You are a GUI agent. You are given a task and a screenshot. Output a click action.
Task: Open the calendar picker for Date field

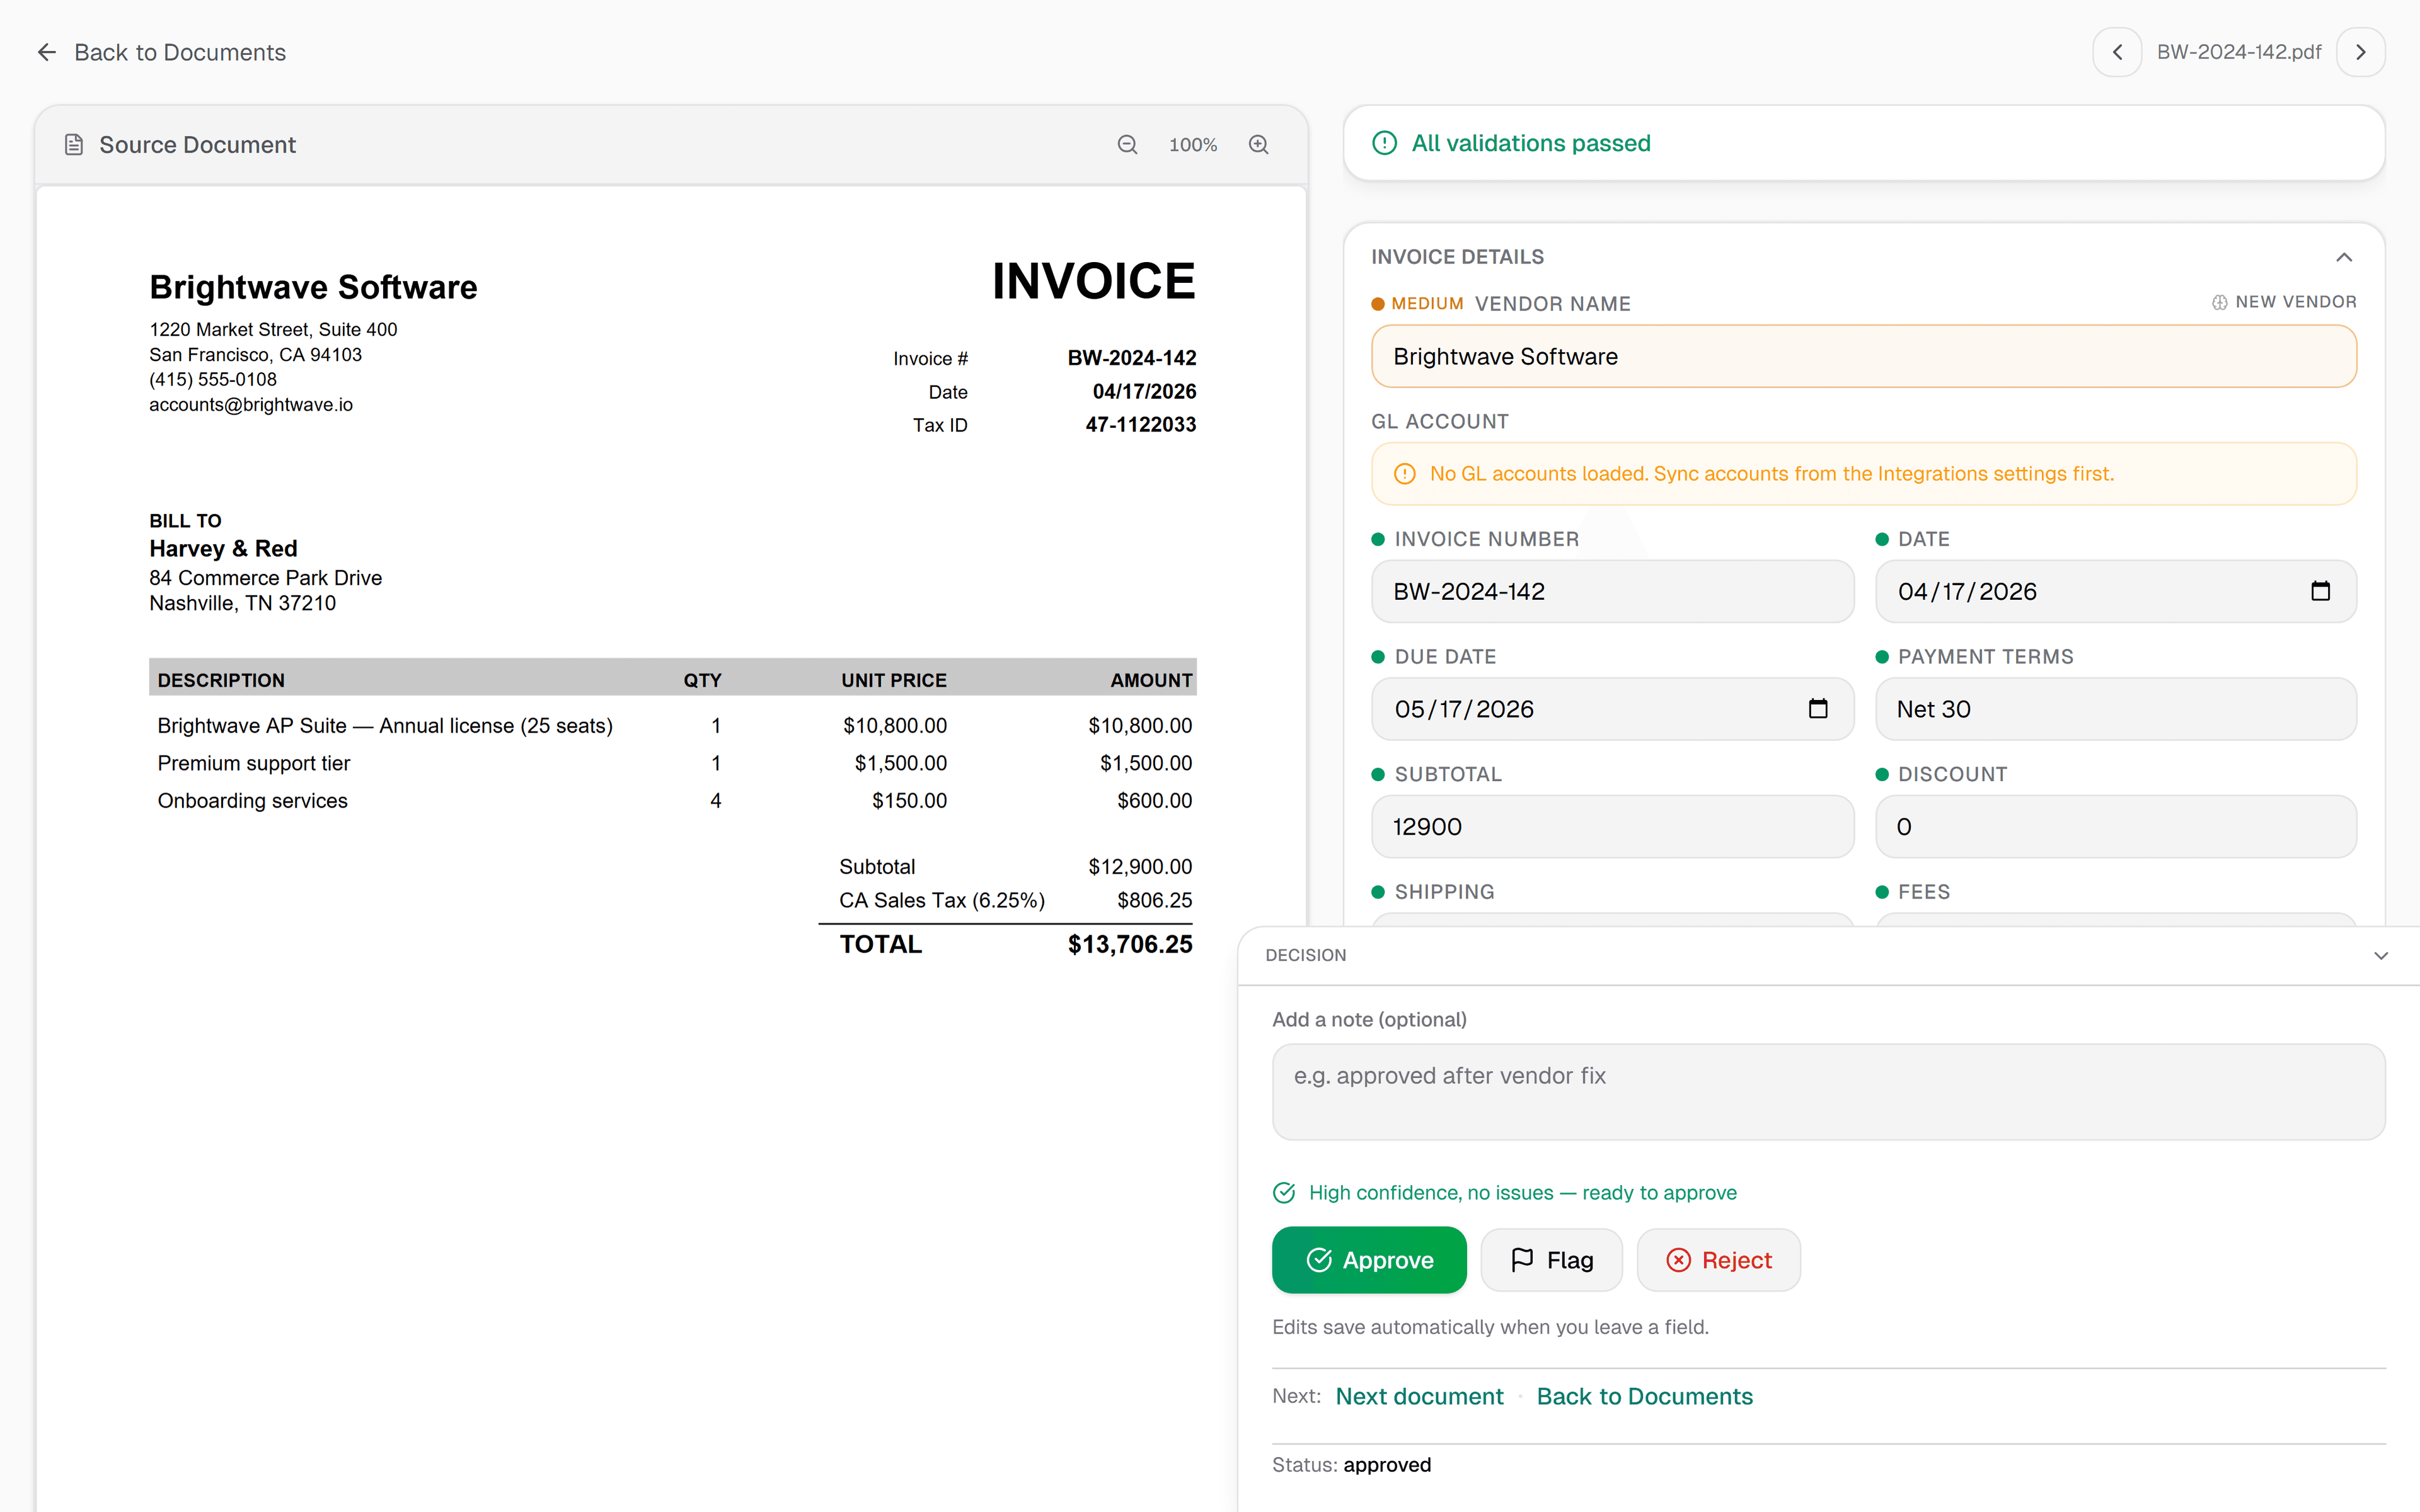tap(2320, 591)
